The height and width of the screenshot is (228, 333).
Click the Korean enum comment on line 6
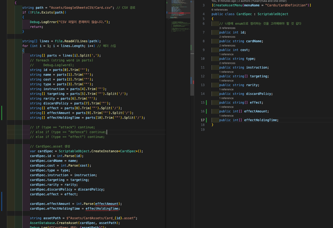[260, 24]
